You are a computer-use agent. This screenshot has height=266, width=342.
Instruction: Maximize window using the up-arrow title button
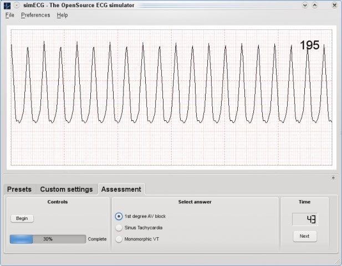pos(314,5)
